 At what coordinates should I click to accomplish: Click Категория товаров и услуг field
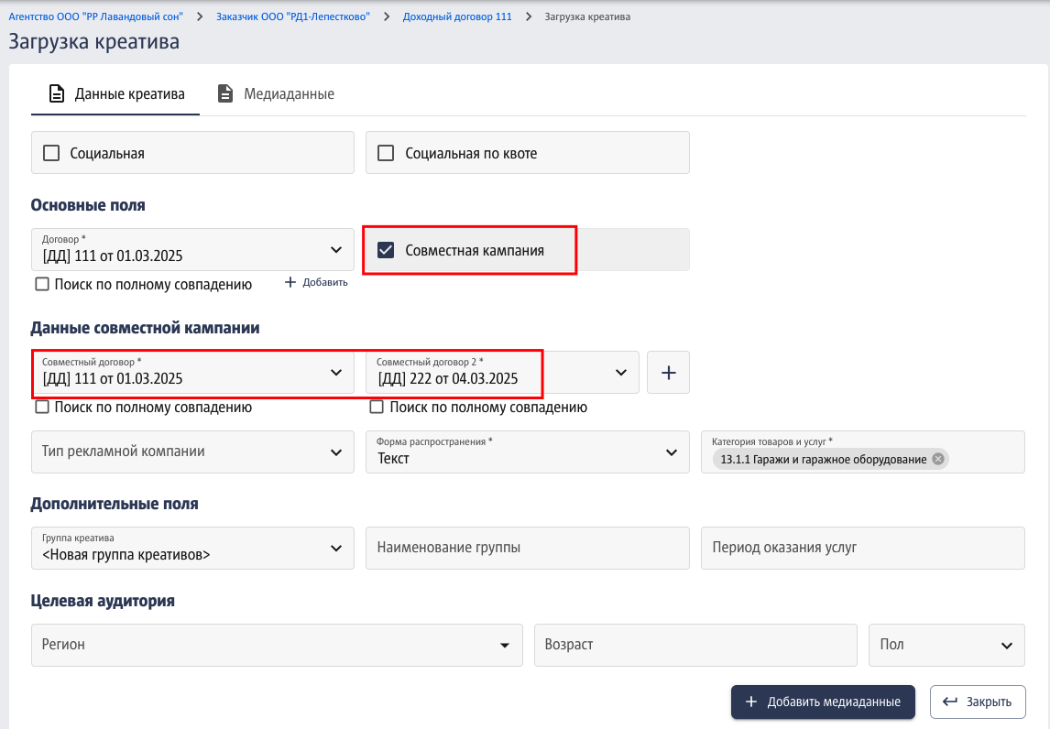(x=863, y=452)
